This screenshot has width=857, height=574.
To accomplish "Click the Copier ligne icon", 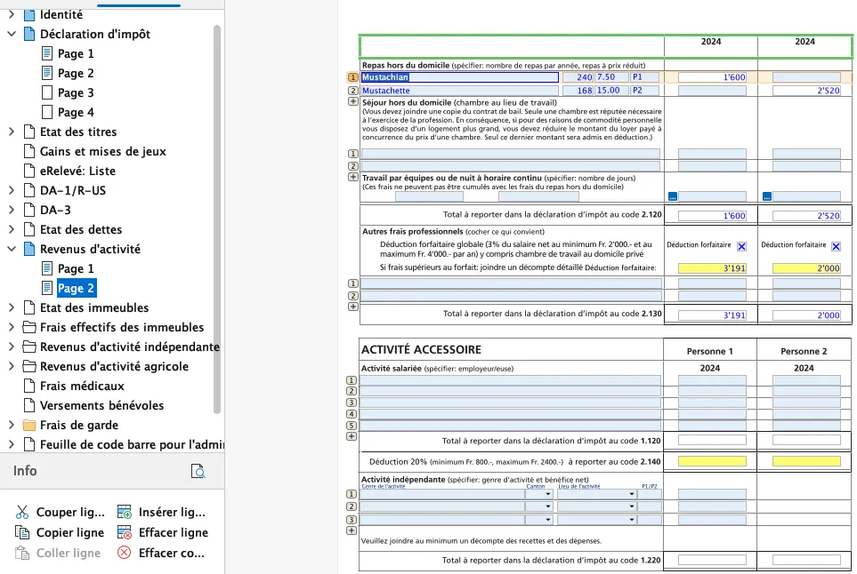I will point(22,533).
